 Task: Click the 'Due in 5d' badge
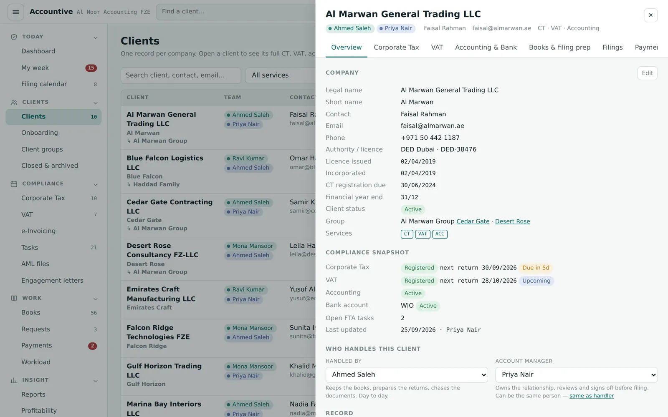(536, 268)
